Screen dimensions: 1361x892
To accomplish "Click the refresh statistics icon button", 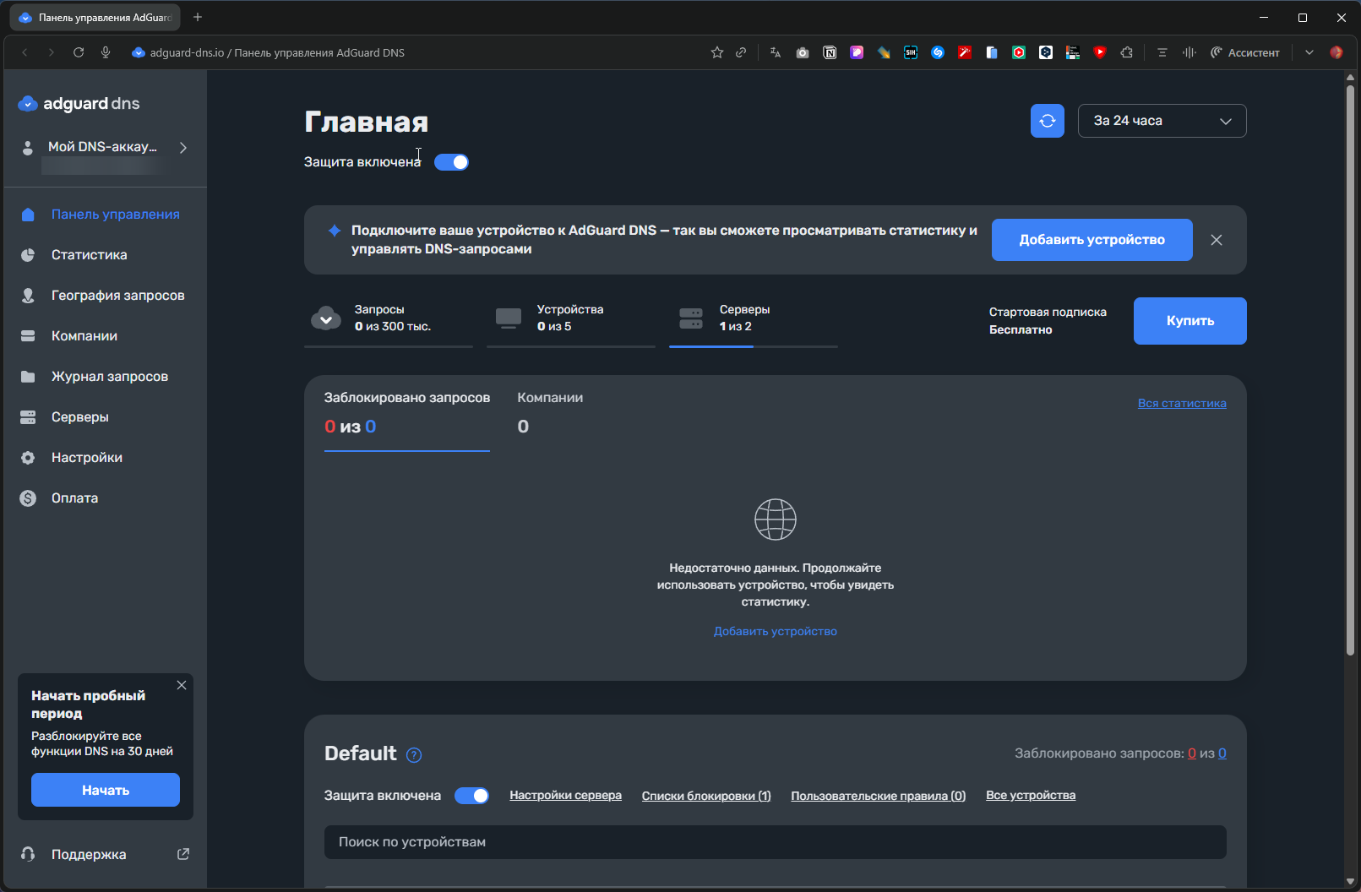I will point(1047,121).
